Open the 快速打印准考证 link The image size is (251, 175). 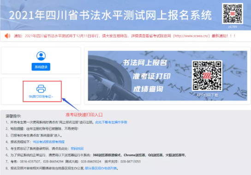point(41,97)
